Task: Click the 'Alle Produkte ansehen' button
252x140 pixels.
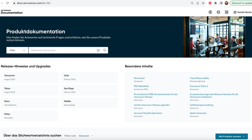Action: [x=231, y=136]
